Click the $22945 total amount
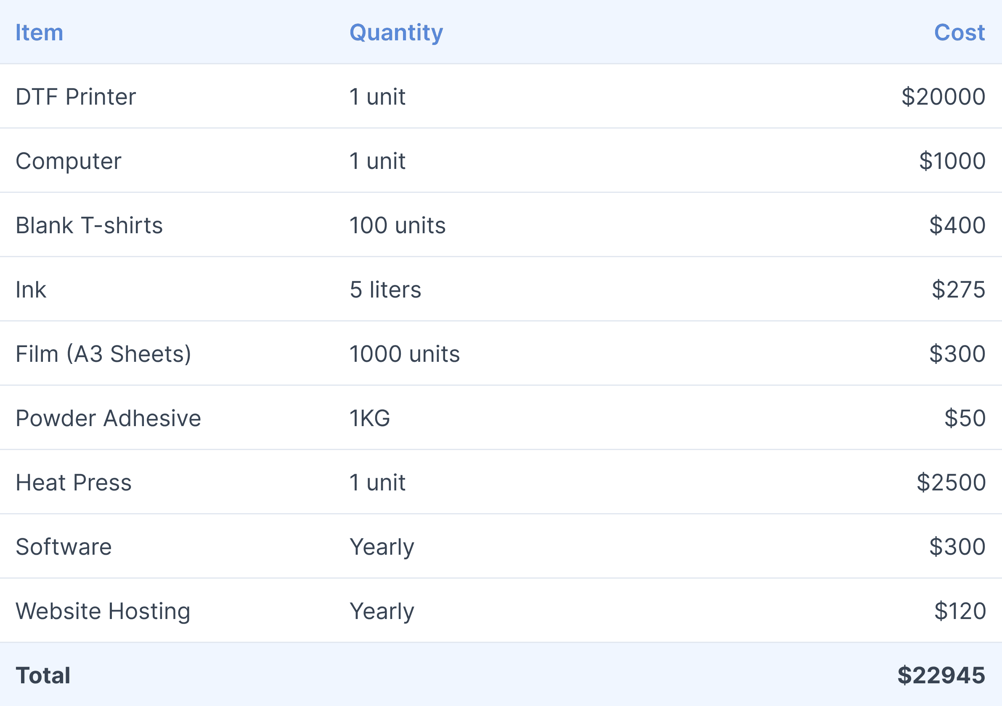1002x706 pixels. click(x=941, y=675)
